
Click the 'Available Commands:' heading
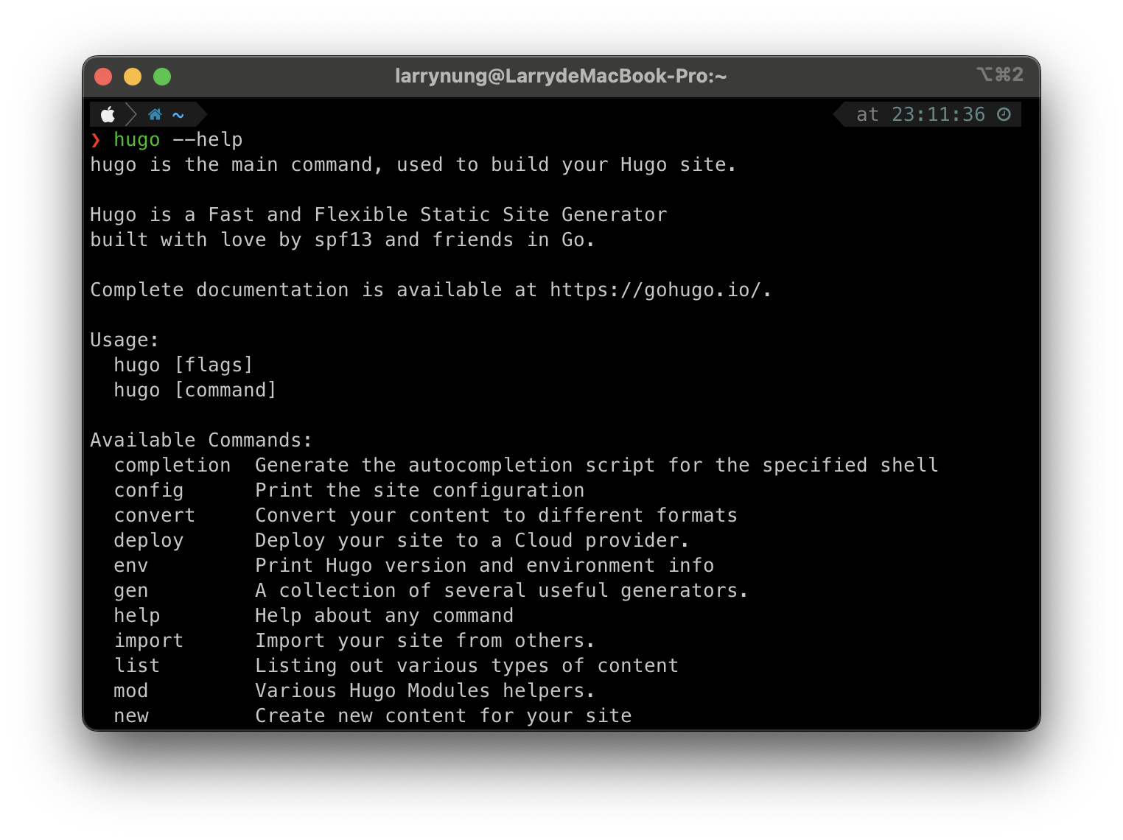tap(201, 441)
